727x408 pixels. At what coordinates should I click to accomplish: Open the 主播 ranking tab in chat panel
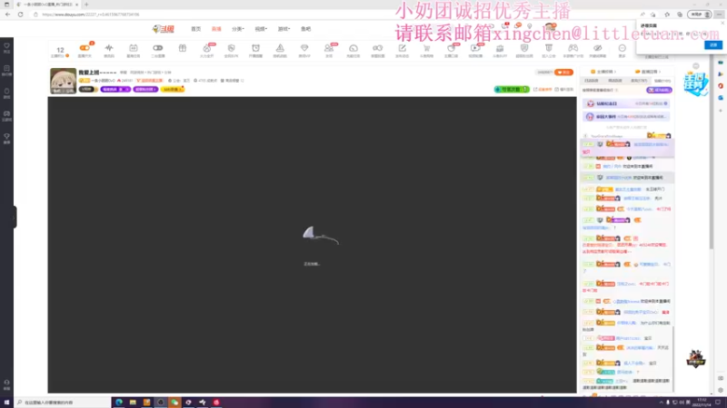(x=603, y=72)
